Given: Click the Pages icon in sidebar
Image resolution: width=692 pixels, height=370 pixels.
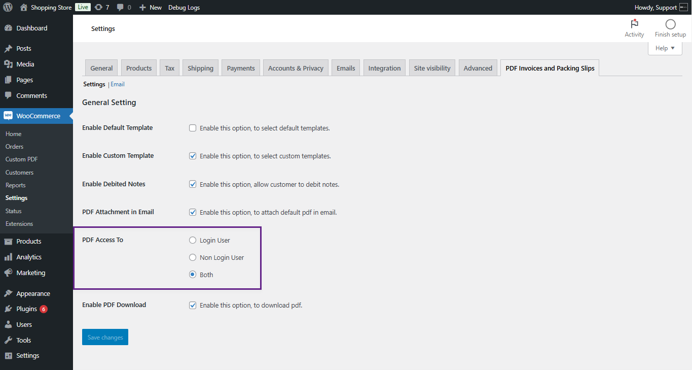Looking at the screenshot, I should [8, 80].
